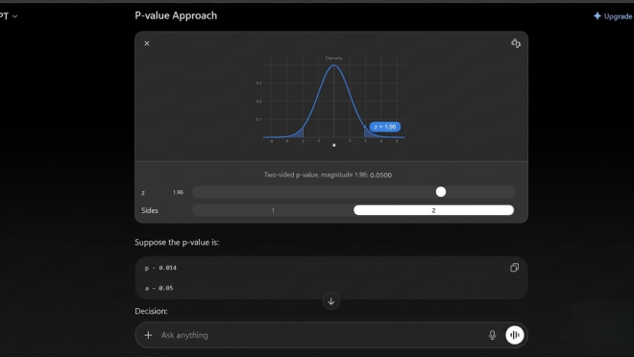
Task: Click the Upgrade sparkle button
Action: [x=613, y=16]
